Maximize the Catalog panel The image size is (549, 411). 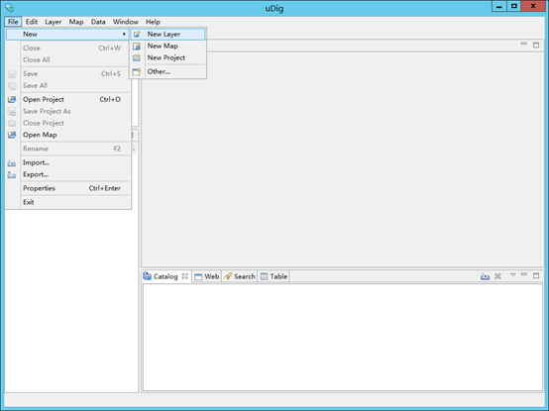[536, 275]
